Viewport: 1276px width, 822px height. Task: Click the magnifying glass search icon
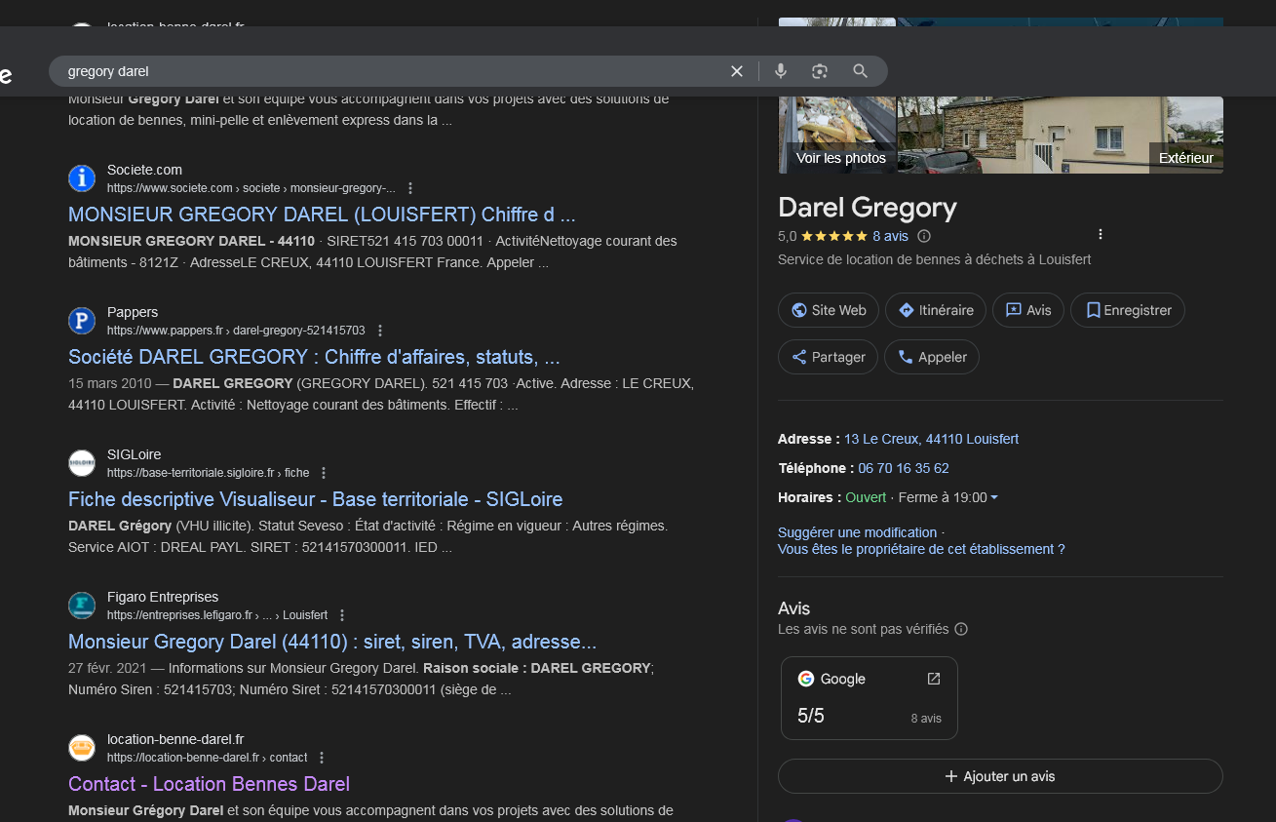(x=860, y=71)
